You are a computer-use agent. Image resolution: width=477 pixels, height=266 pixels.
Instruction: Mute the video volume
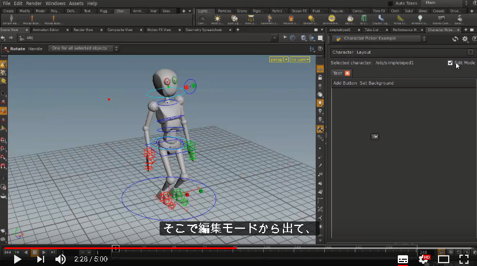click(60, 259)
